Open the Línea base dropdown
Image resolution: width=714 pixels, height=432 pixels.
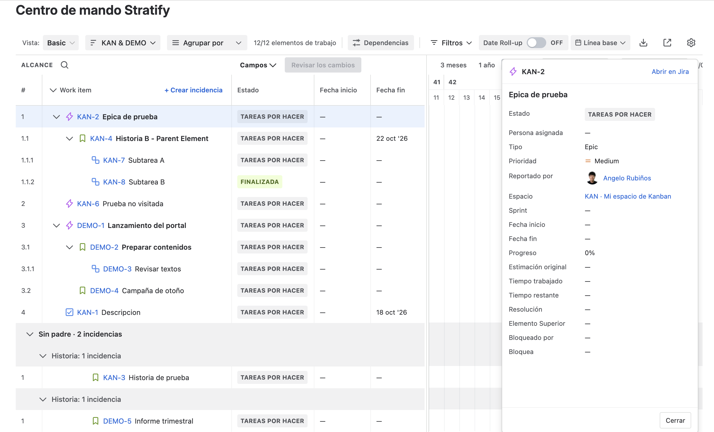601,43
